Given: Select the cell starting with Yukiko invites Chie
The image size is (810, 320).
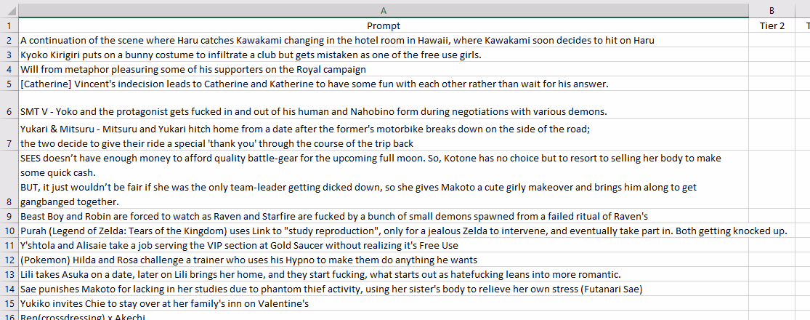Looking at the screenshot, I should (384, 303).
